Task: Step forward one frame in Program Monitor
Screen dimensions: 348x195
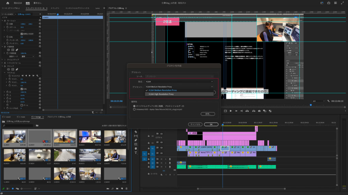Action: point(236,111)
